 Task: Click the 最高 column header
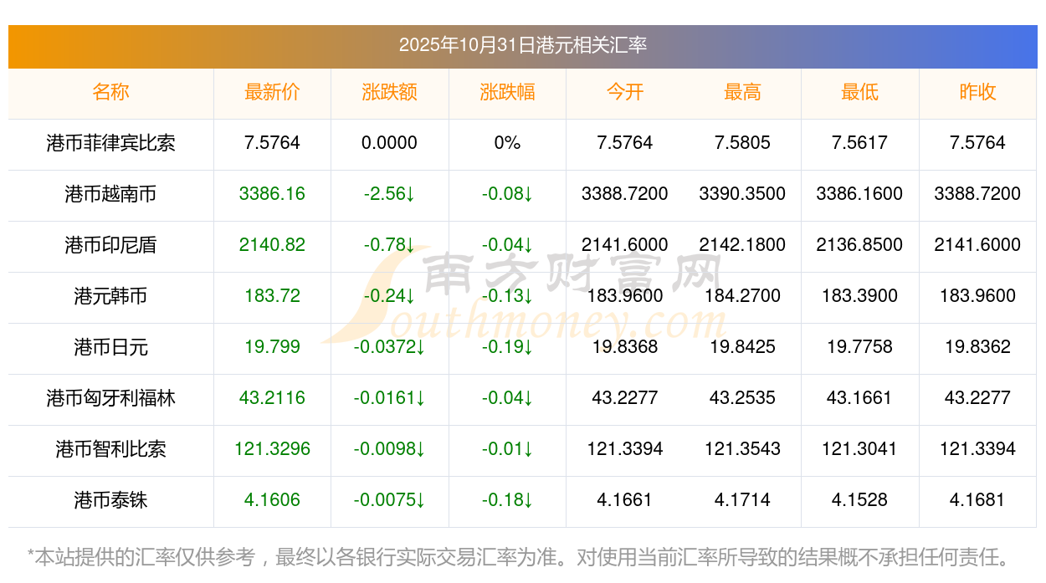pyautogui.click(x=742, y=92)
